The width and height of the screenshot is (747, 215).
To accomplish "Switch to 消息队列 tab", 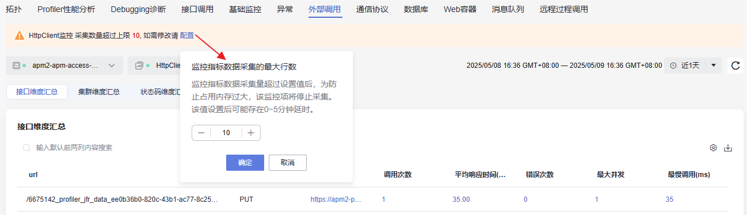I will (x=508, y=9).
